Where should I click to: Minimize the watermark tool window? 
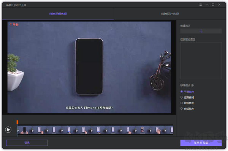pyautogui.click(x=207, y=5)
